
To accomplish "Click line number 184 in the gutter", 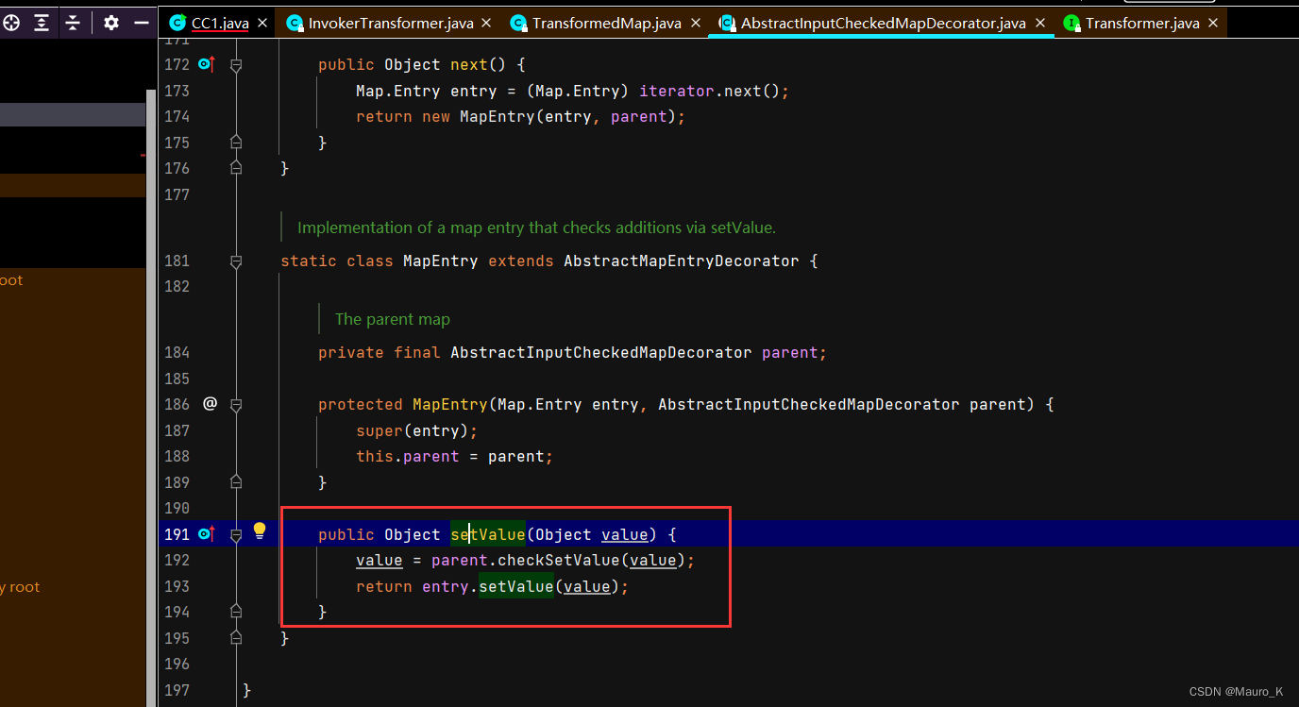I will point(177,352).
